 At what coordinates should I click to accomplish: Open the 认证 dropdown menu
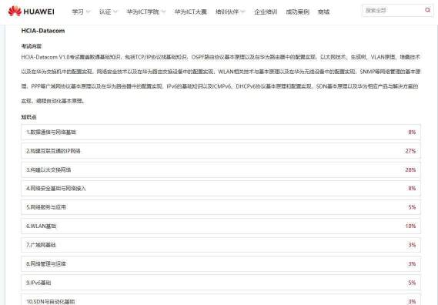point(108,12)
